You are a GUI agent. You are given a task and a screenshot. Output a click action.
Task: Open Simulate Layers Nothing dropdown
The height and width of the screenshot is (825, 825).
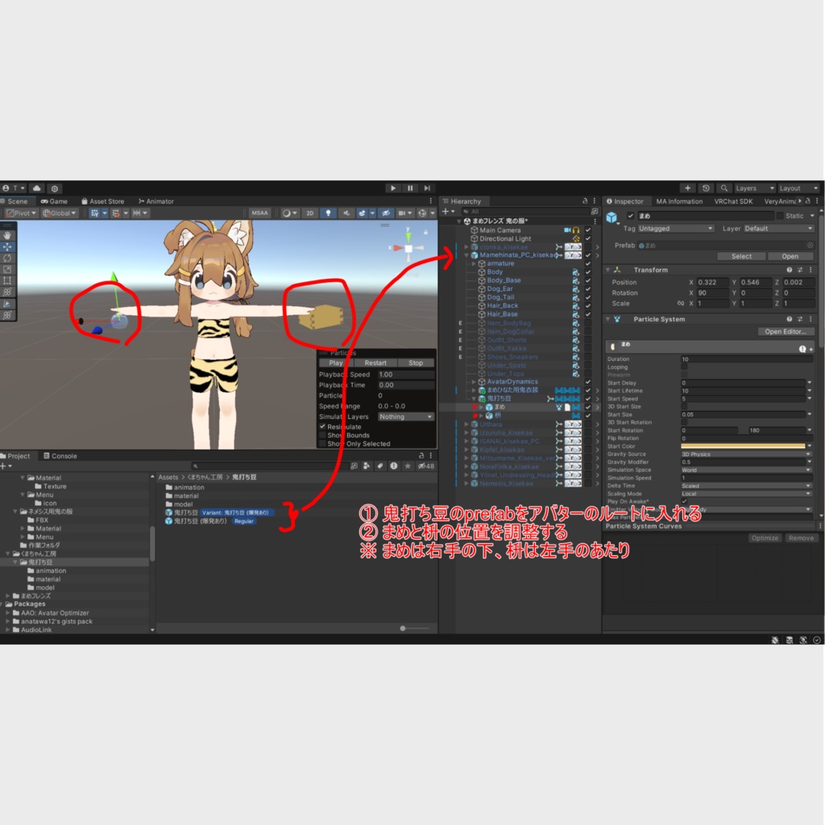point(406,417)
